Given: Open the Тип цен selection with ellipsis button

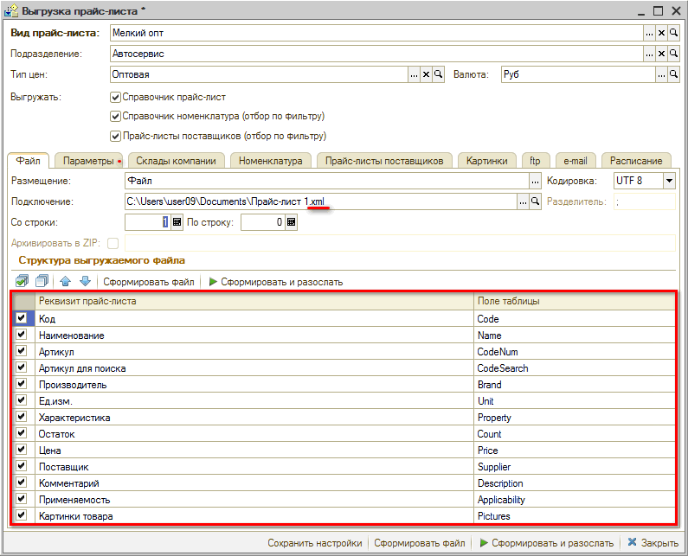Looking at the screenshot, I should tap(414, 74).
